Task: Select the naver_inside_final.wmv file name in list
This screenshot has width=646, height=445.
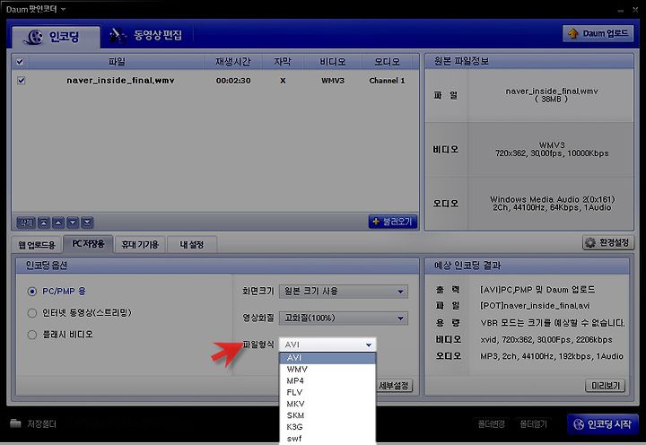Action: point(120,81)
